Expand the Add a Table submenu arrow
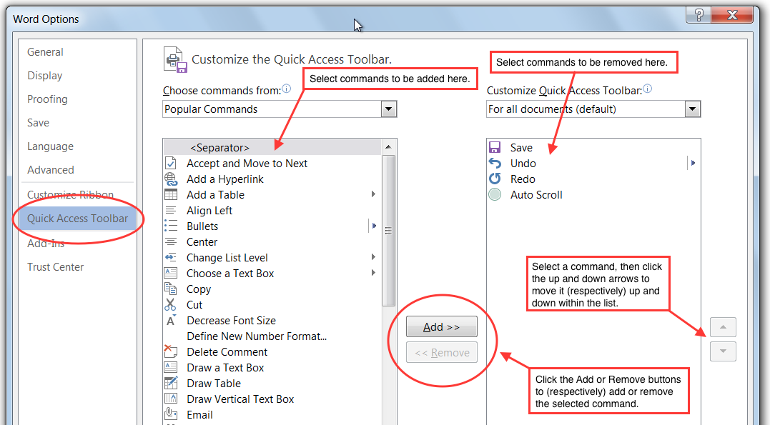The image size is (770, 425). [x=373, y=194]
